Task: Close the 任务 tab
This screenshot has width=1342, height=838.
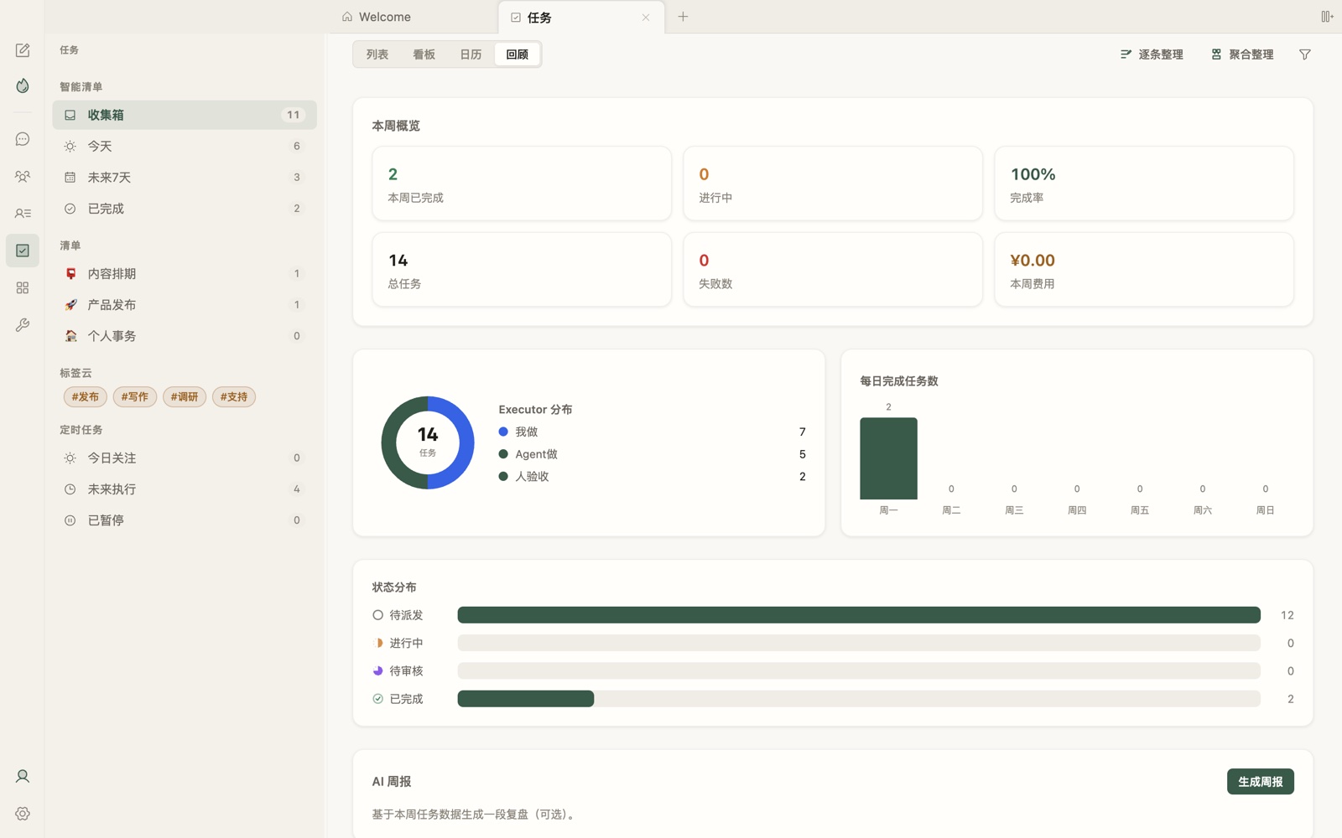Action: [x=646, y=18]
